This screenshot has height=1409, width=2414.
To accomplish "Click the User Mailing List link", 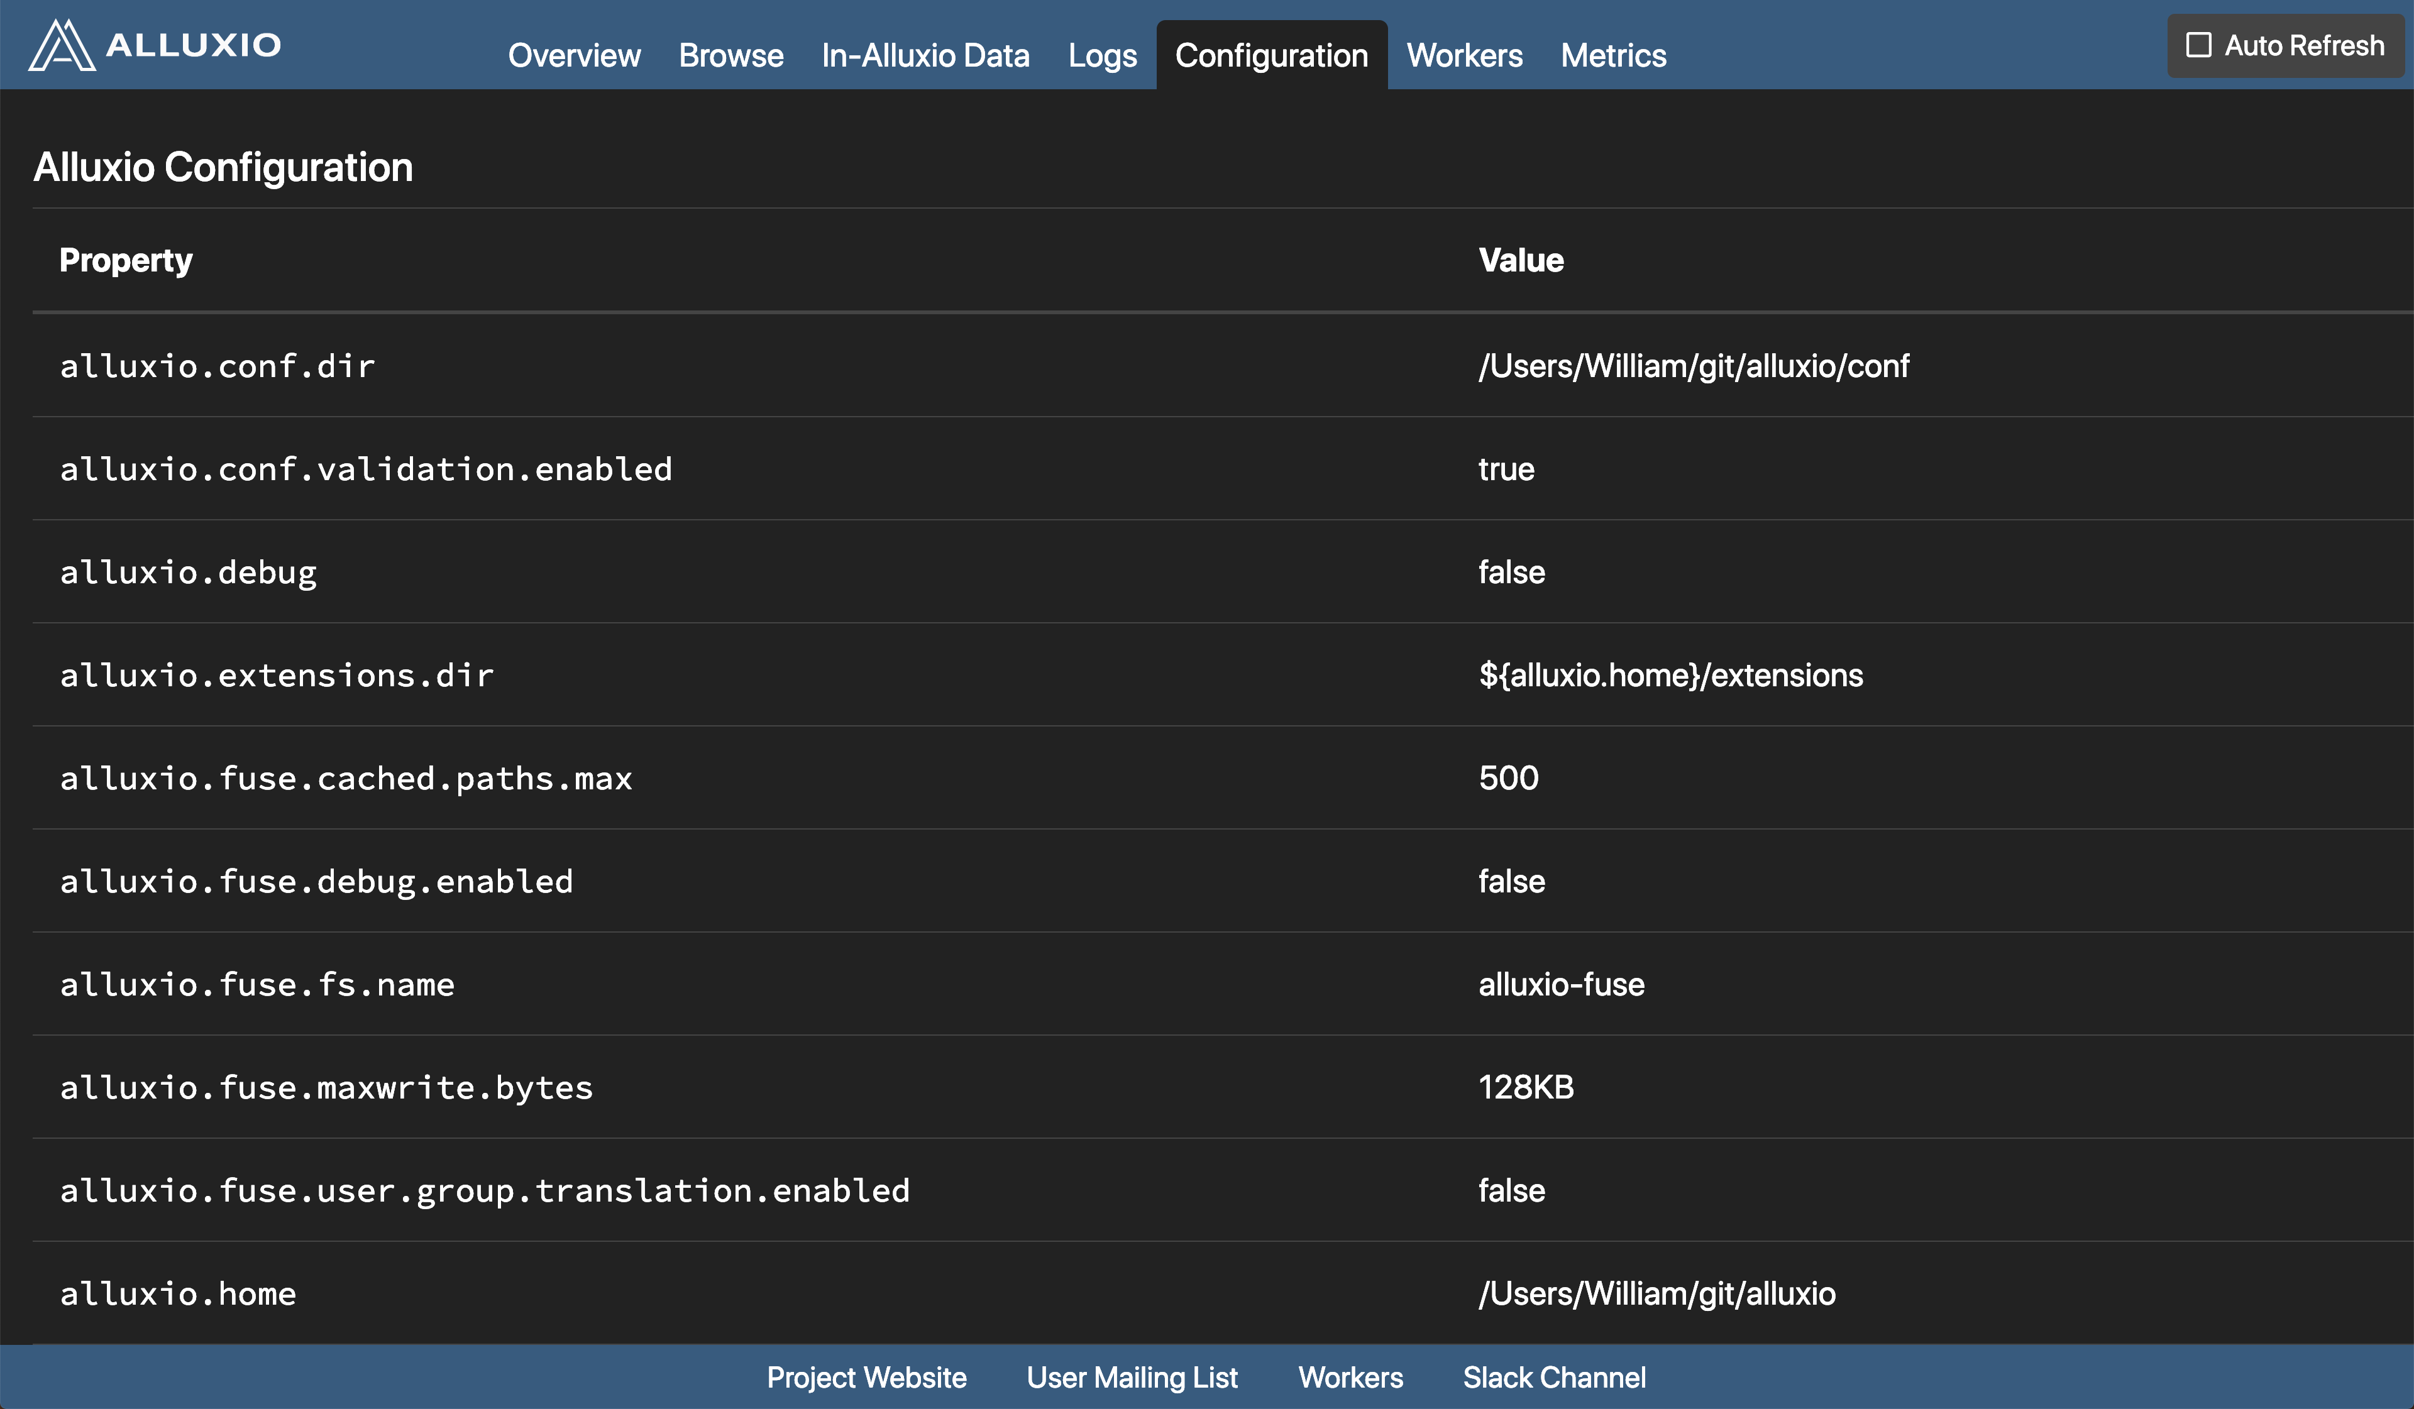I will [1132, 1378].
